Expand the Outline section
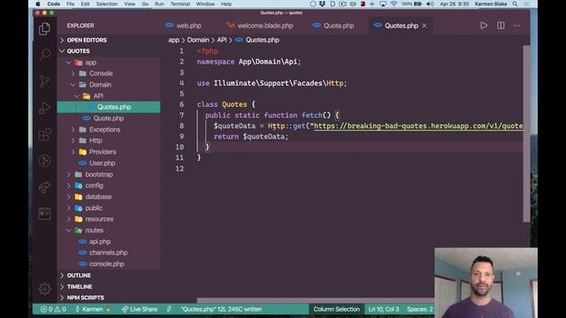Viewport: 566px width, 318px height. [x=79, y=276]
